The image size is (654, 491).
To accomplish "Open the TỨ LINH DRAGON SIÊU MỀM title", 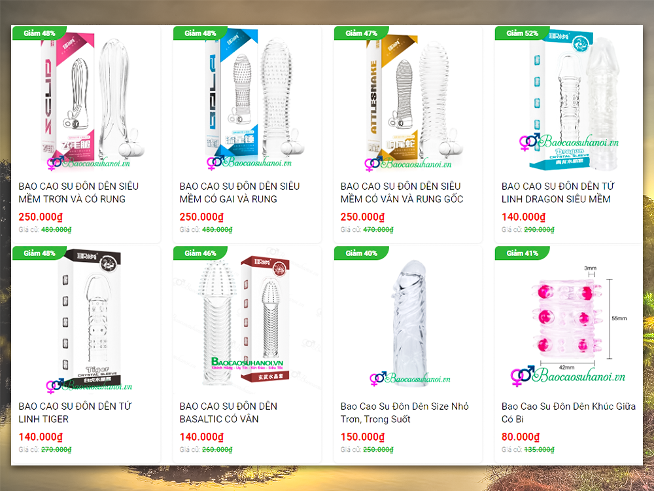I will pyautogui.click(x=558, y=192).
